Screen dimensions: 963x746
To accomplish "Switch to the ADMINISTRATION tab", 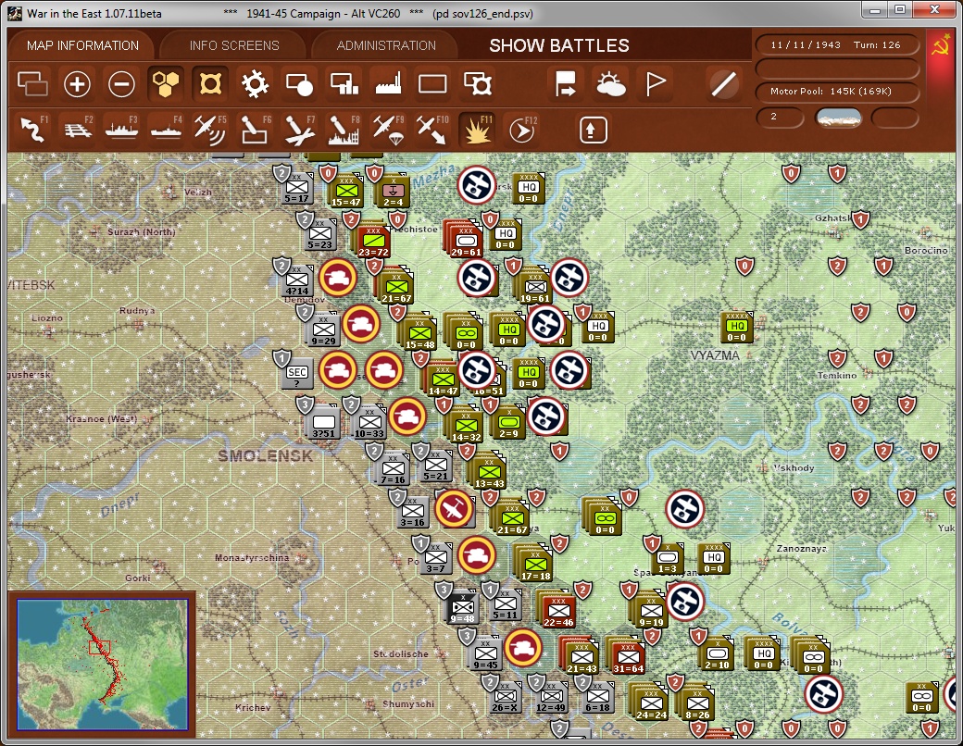I will (386, 45).
